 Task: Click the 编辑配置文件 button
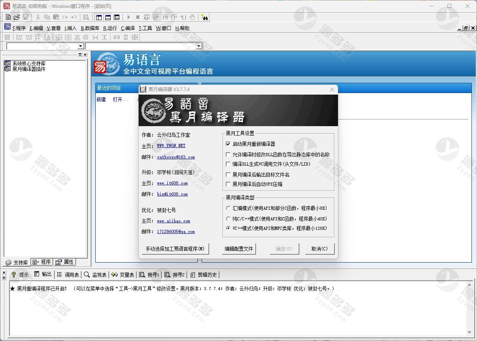(238, 249)
